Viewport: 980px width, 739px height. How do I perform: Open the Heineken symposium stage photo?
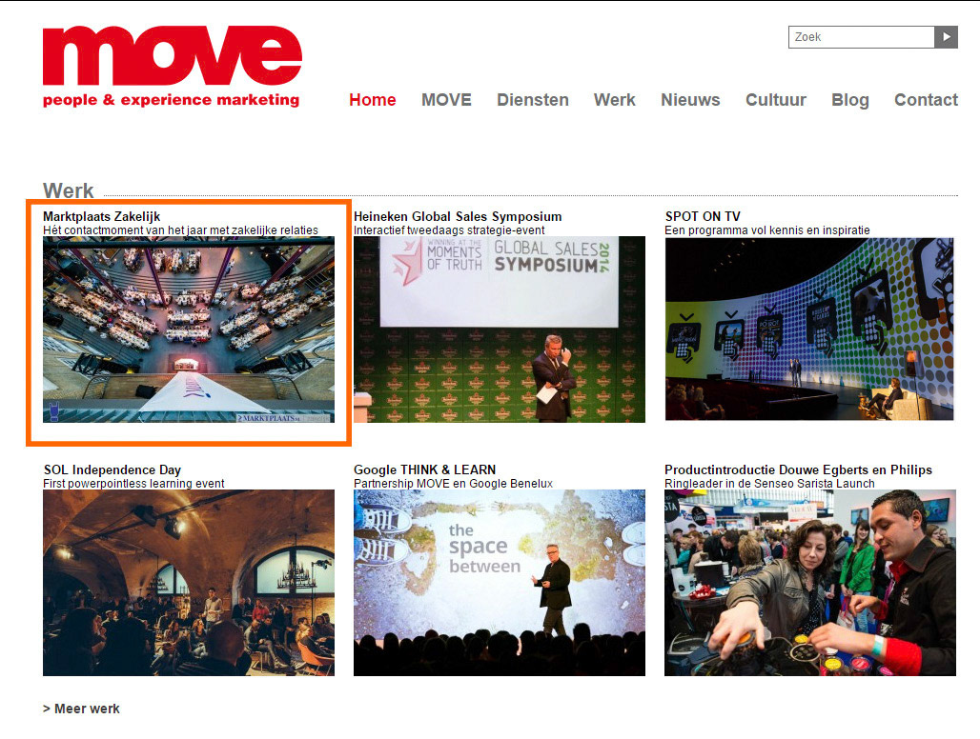(x=500, y=330)
